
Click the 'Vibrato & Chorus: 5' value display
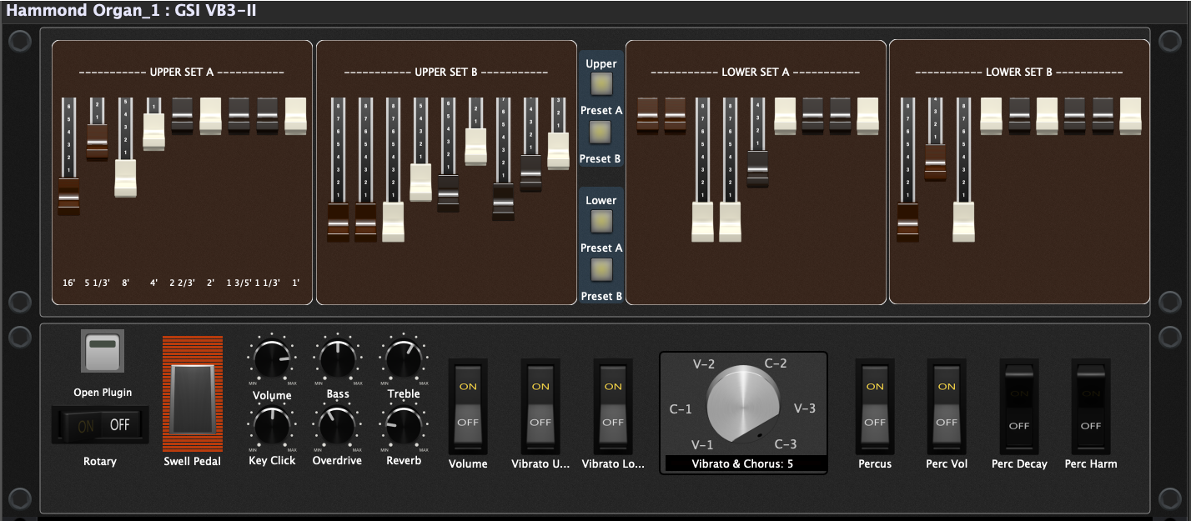click(744, 463)
